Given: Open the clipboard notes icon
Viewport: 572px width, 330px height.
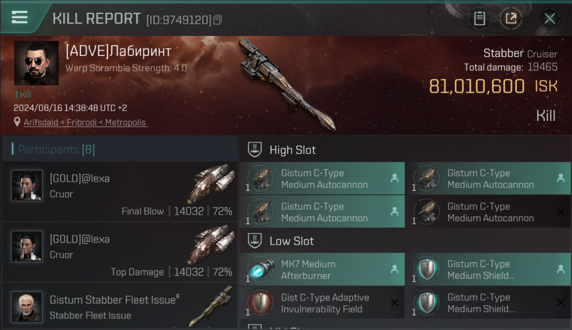Looking at the screenshot, I should pos(479,18).
